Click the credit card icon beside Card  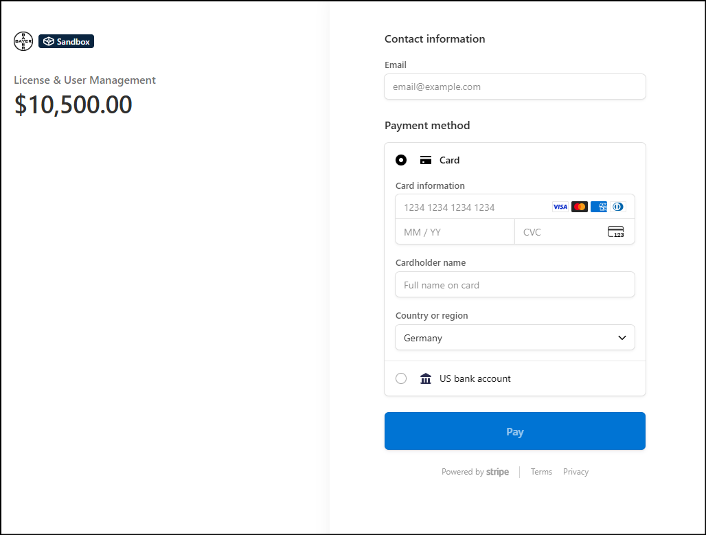click(426, 160)
